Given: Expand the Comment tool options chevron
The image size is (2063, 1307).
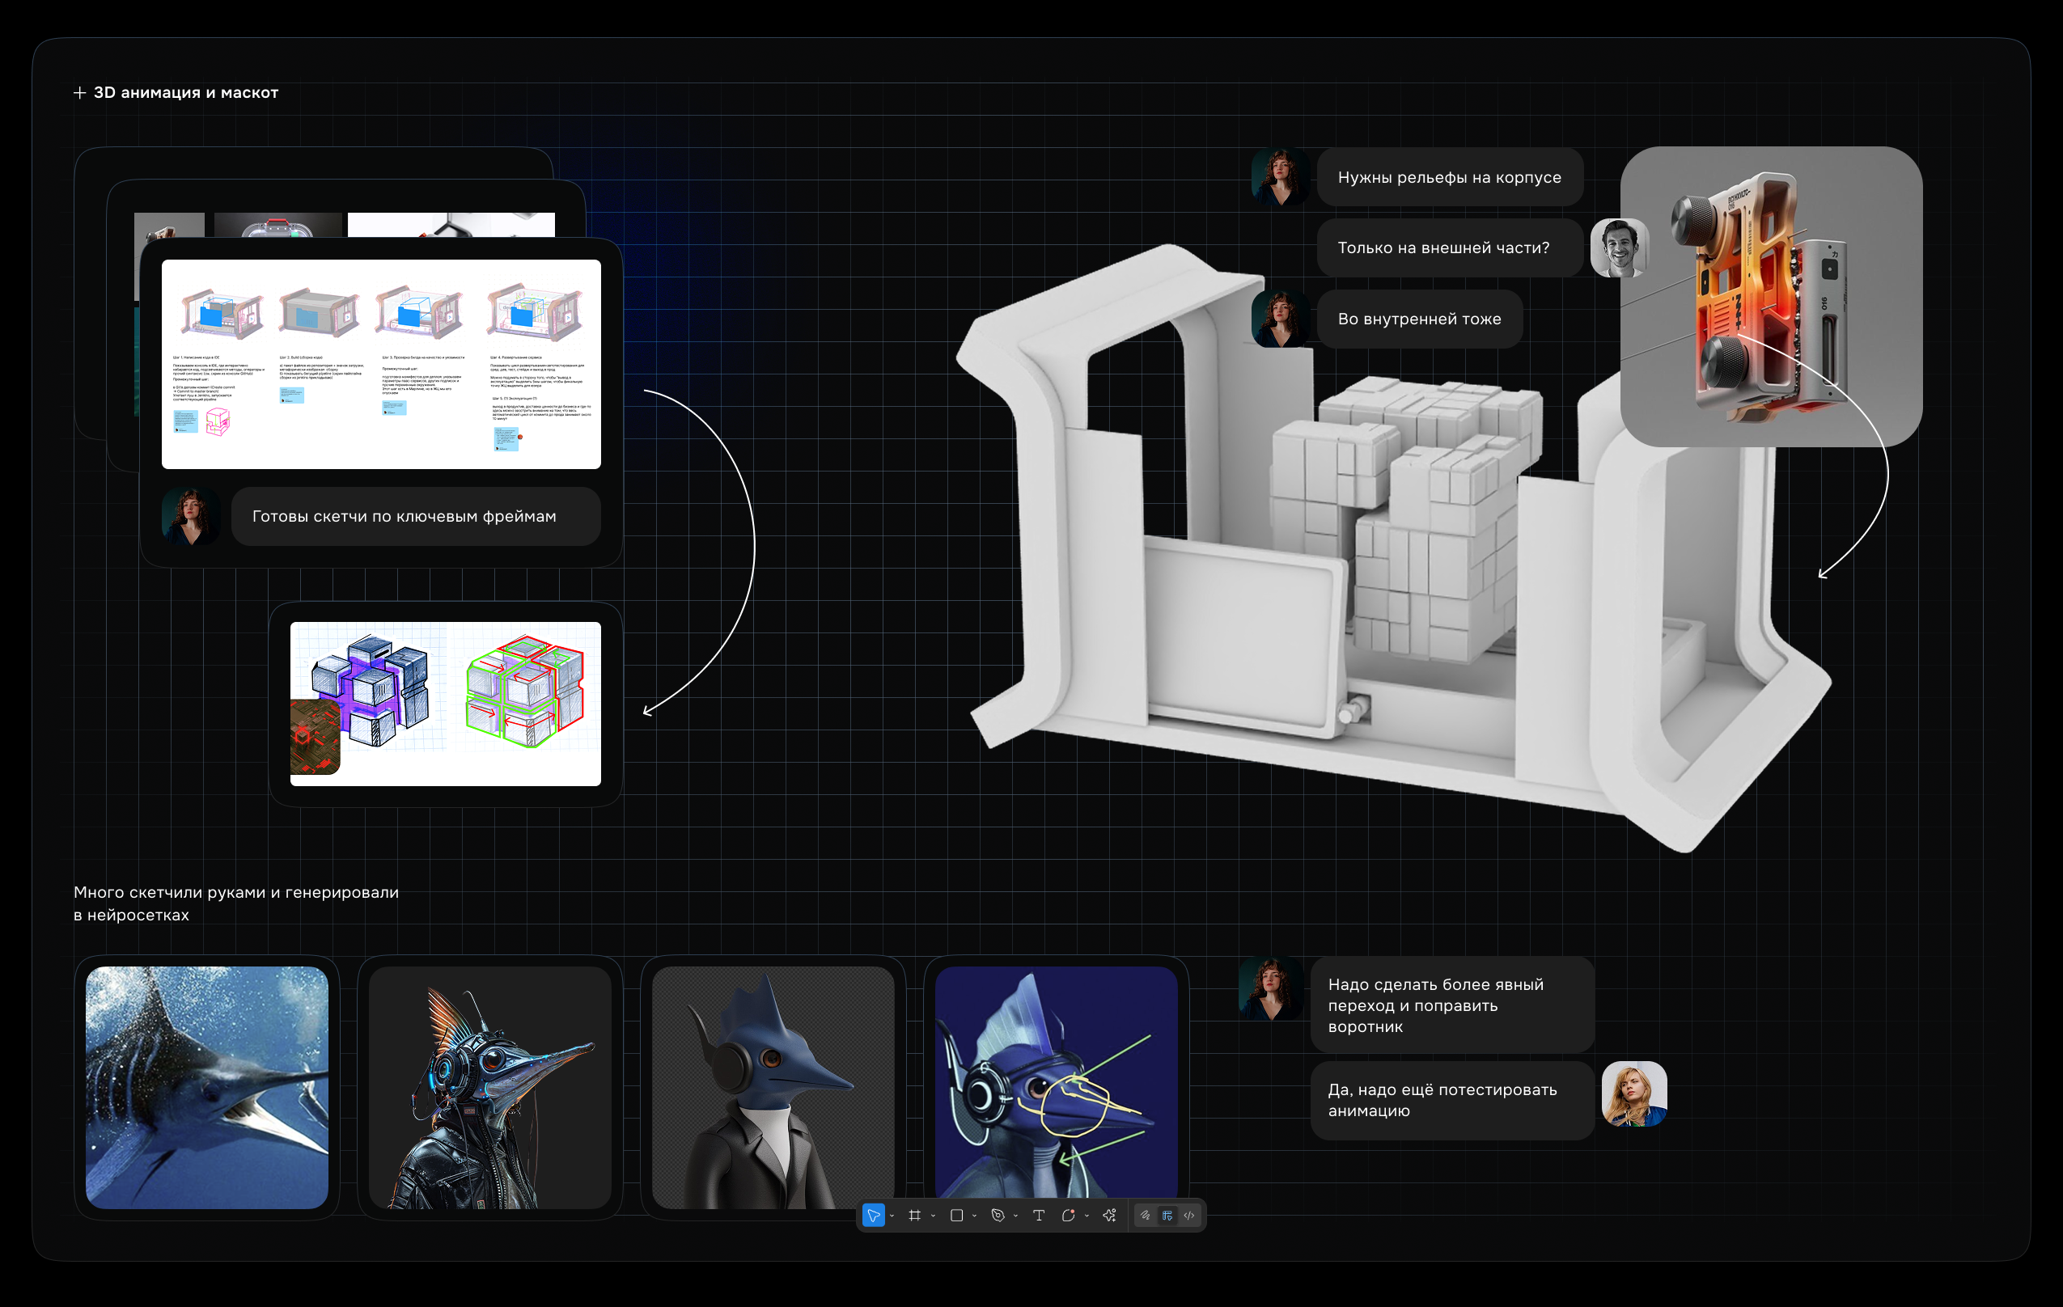Looking at the screenshot, I should tap(1087, 1216).
